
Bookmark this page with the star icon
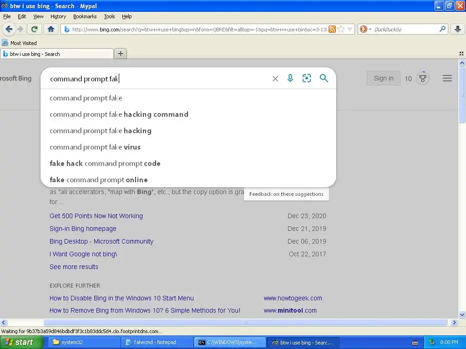341,29
